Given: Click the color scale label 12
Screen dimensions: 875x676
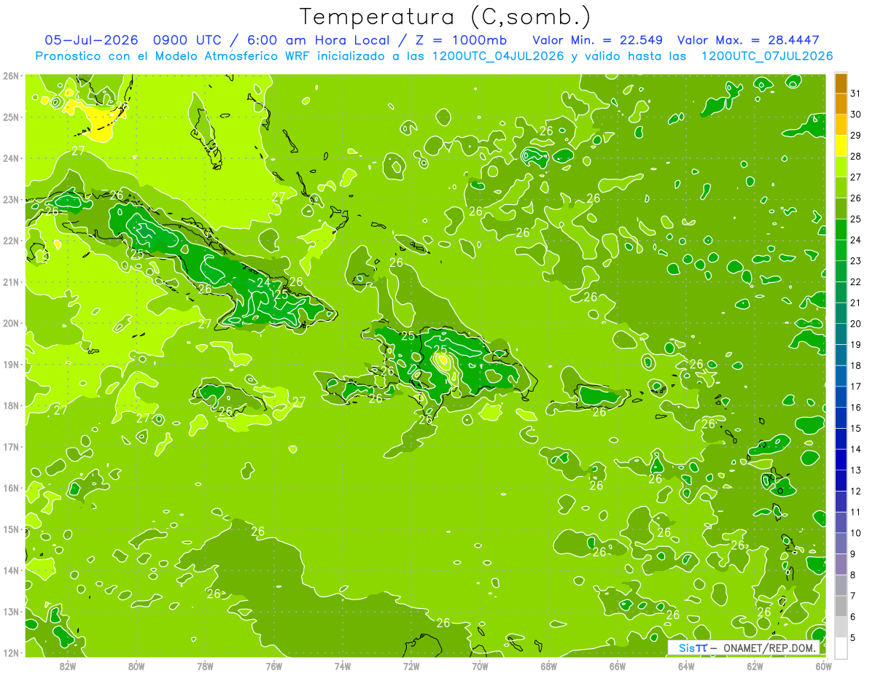Looking at the screenshot, I should 856,491.
